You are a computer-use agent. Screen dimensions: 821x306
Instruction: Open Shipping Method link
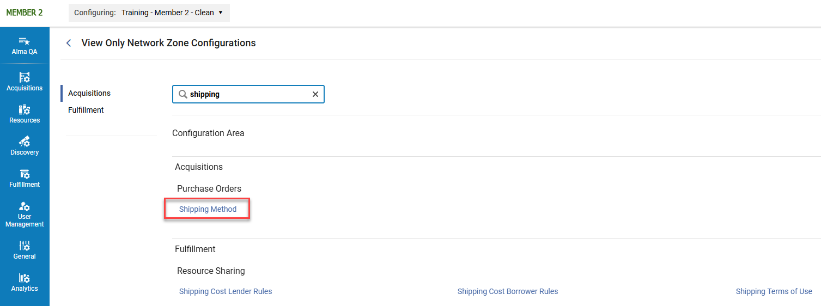click(x=208, y=209)
